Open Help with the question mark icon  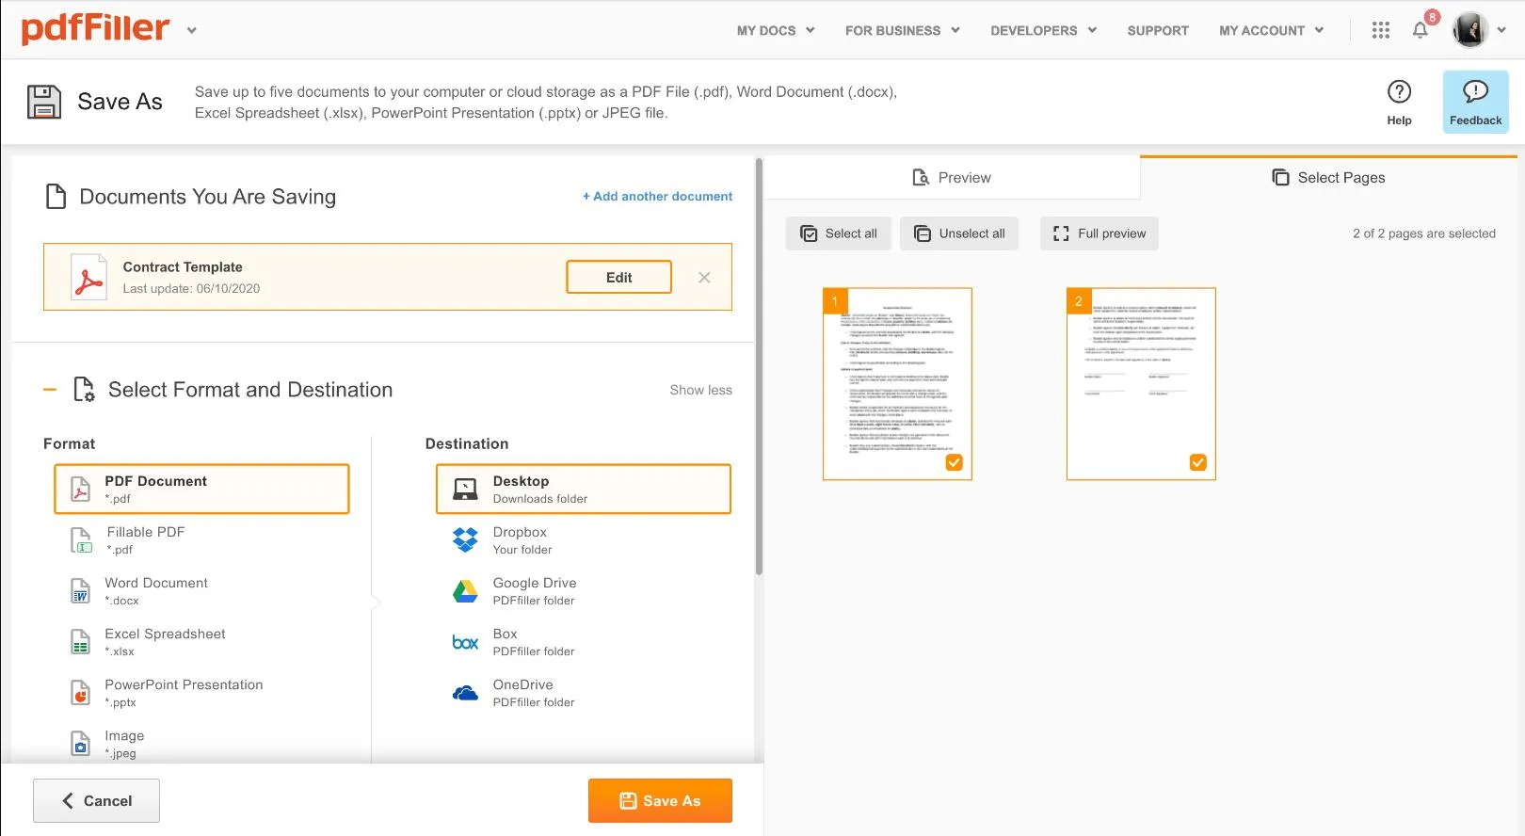click(1399, 102)
